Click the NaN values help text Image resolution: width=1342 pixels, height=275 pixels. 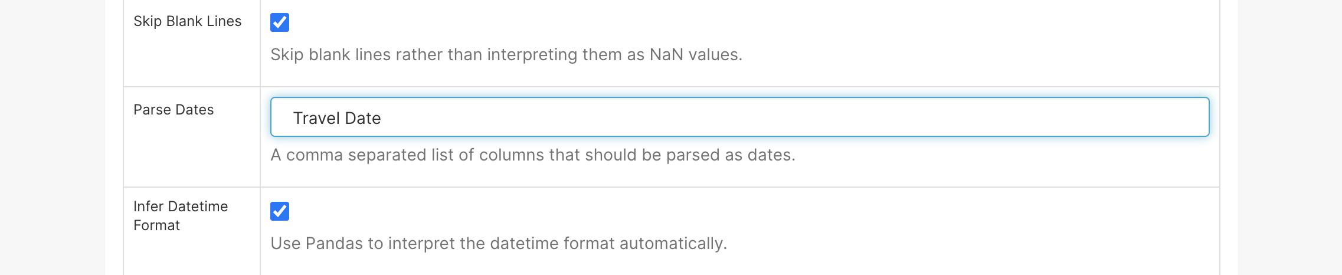tap(506, 55)
